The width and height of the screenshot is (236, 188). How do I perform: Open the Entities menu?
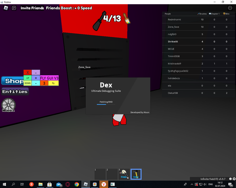coord(15,92)
